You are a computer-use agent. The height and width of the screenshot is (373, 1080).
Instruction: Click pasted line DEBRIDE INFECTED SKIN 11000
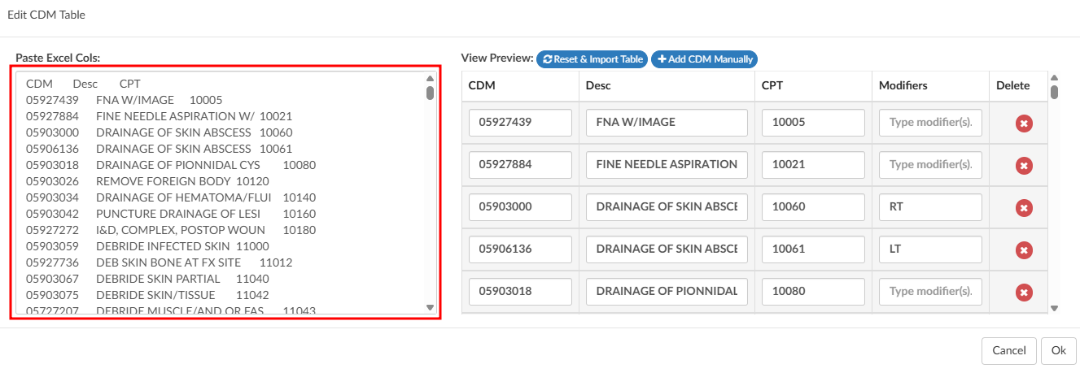(147, 246)
